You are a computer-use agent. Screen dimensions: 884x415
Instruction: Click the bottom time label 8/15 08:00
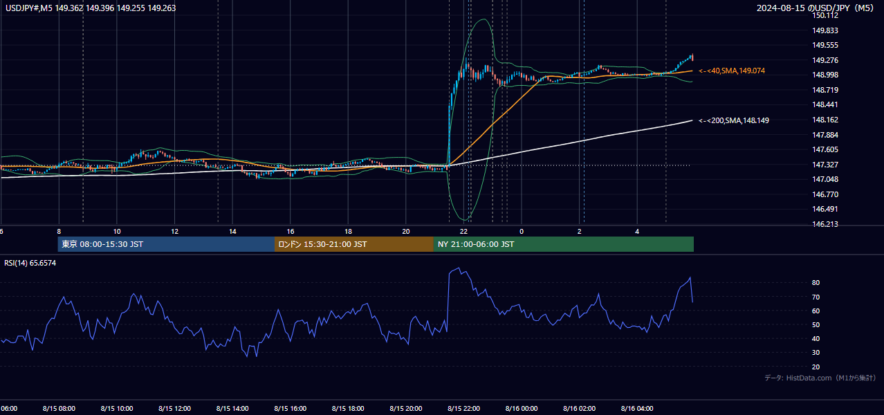pyautogui.click(x=59, y=409)
